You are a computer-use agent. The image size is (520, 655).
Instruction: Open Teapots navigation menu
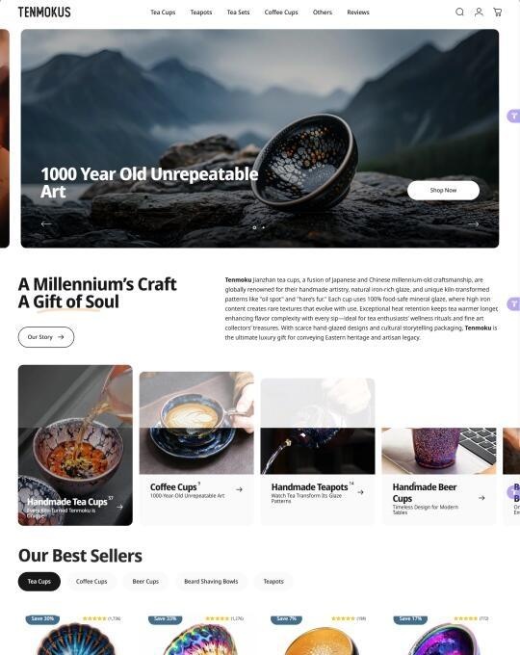click(201, 13)
